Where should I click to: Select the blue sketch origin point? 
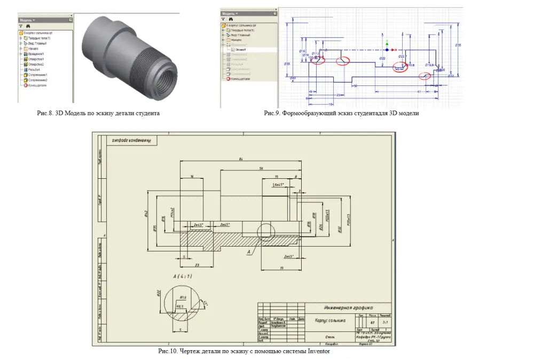point(387,50)
